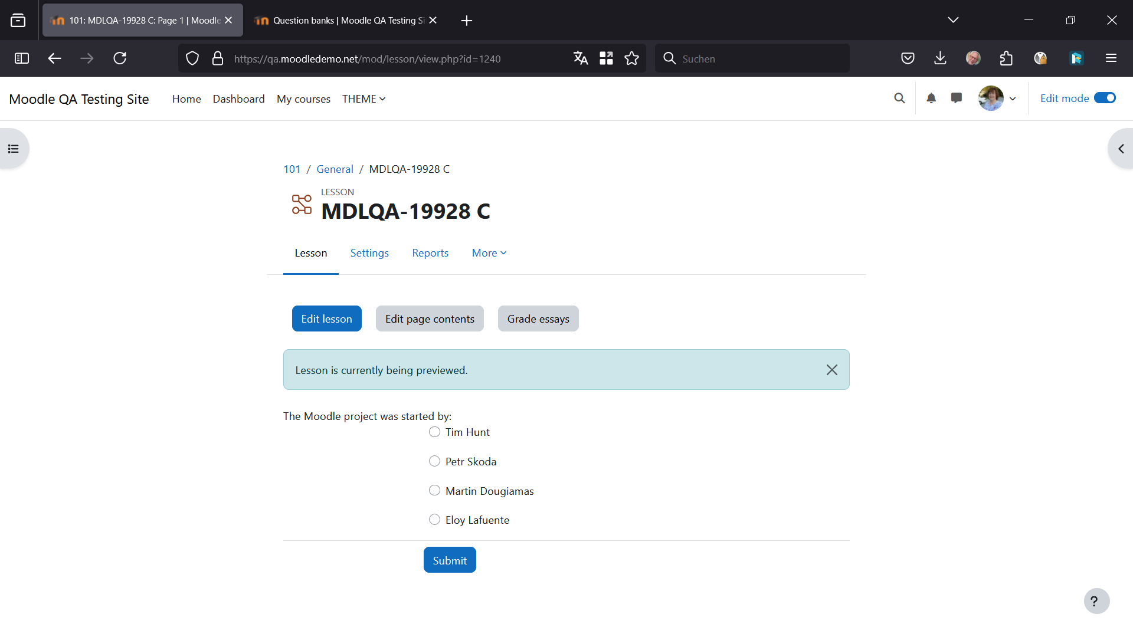Expand the THEME menu
1133x637 pixels.
(x=364, y=99)
